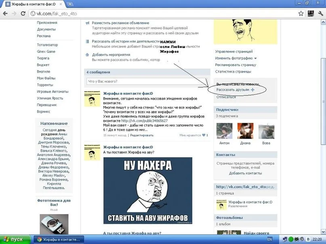Open Тюряга in the left sidebar
Screen dimensions: 326x244
coord(43,58)
